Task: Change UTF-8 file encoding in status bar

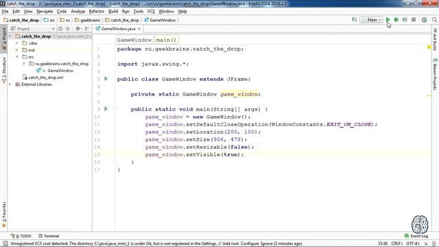Action: 413,244
